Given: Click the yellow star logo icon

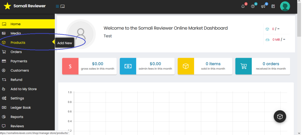Looking at the screenshot, I should 7,6.
